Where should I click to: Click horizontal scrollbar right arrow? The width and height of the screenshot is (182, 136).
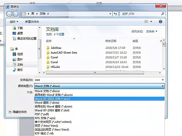(x=160, y=73)
